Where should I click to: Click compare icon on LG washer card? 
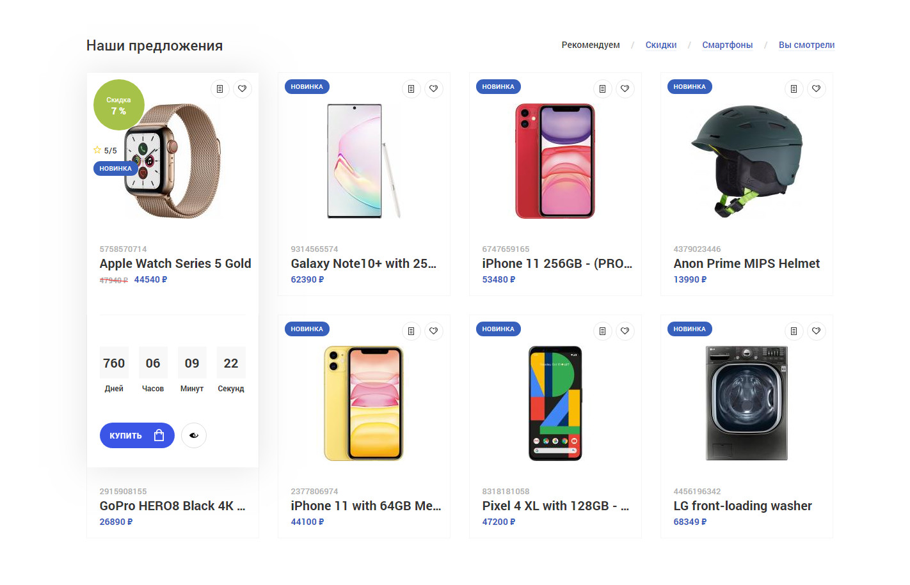pyautogui.click(x=794, y=331)
